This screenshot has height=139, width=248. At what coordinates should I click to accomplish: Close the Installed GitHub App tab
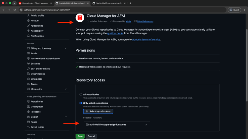coord(88,3)
